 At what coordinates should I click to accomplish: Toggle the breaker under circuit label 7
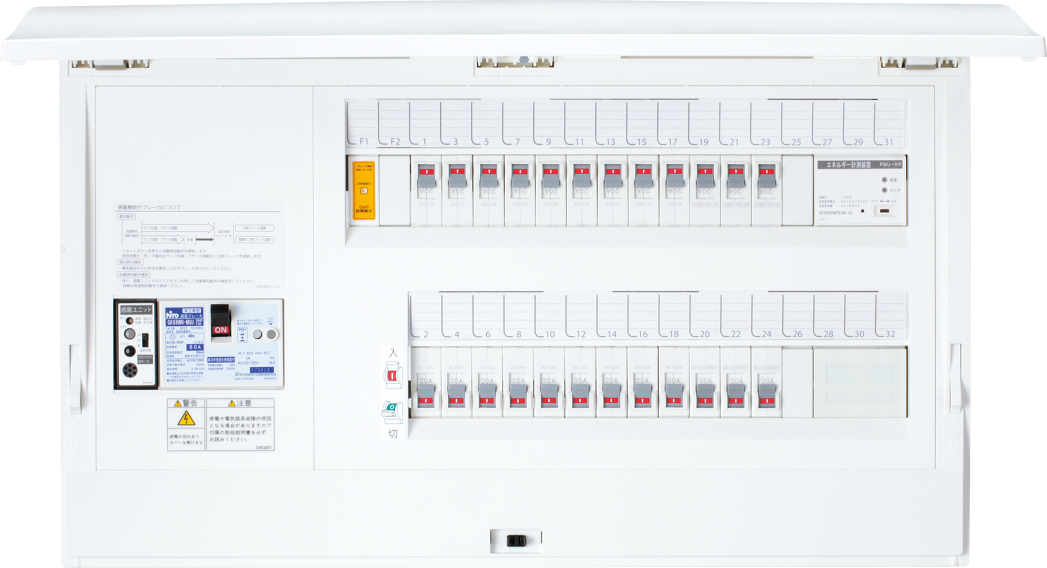pyautogui.click(x=520, y=176)
